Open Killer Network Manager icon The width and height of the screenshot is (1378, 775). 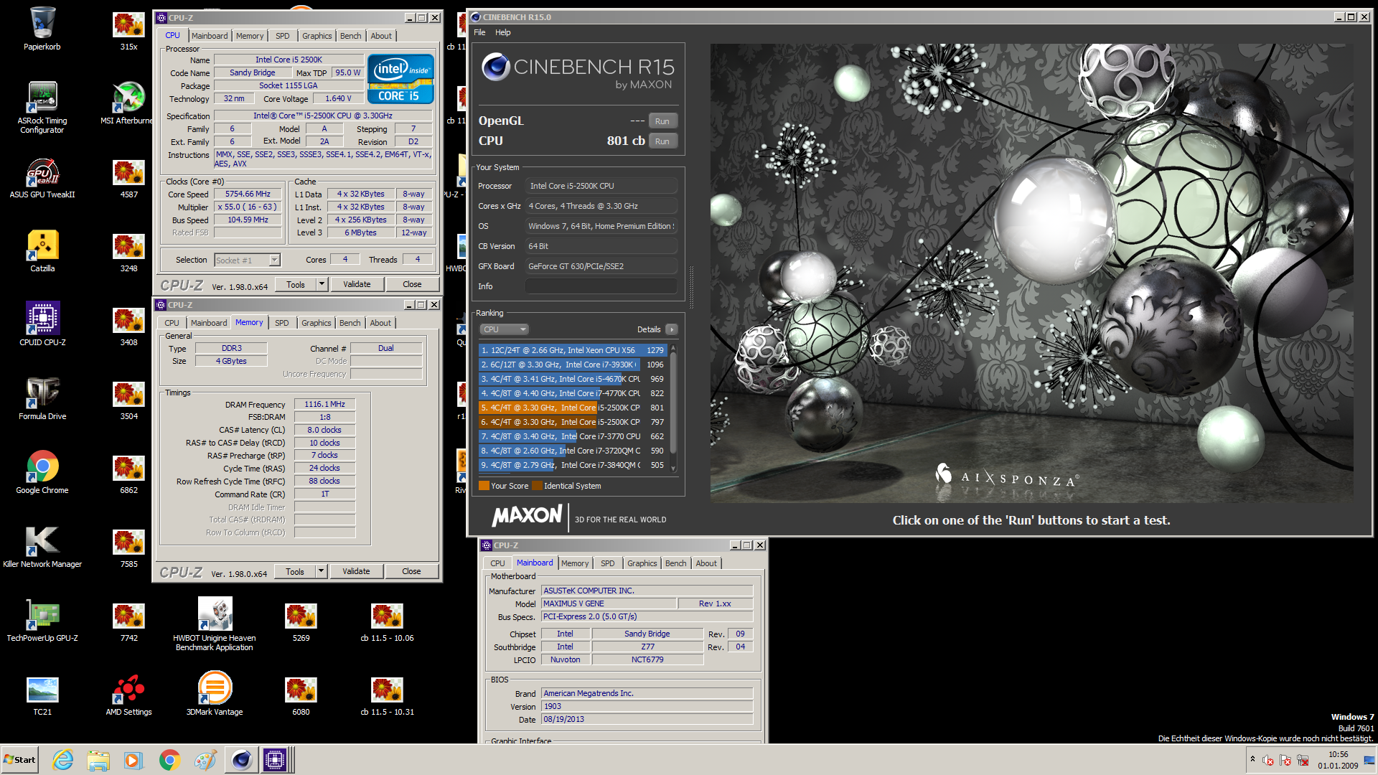coord(42,547)
